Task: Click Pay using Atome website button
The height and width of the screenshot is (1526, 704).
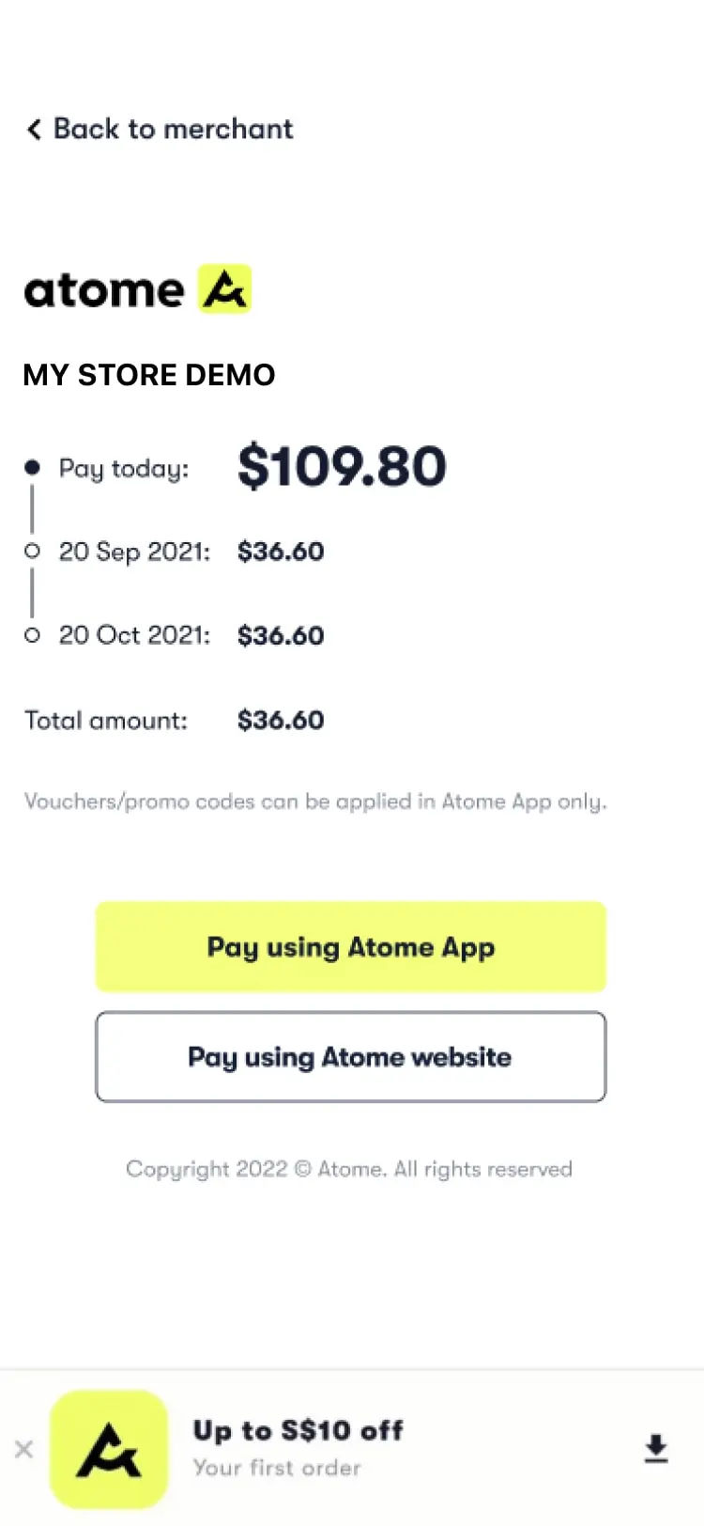Action: point(351,1056)
